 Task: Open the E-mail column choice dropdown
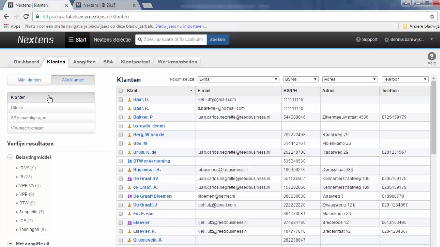tap(238, 79)
